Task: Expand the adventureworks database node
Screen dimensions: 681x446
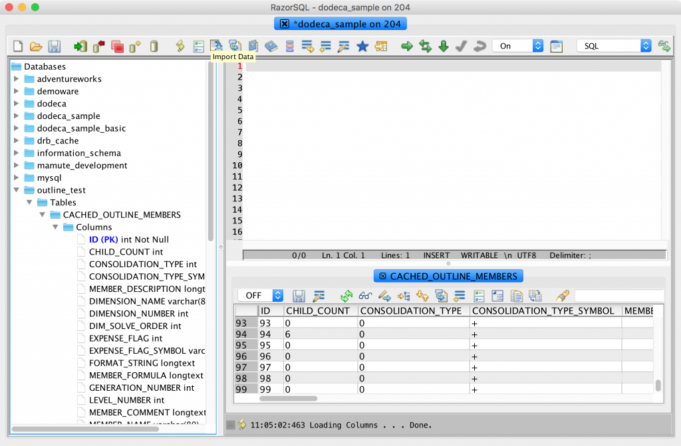Action: [x=17, y=79]
